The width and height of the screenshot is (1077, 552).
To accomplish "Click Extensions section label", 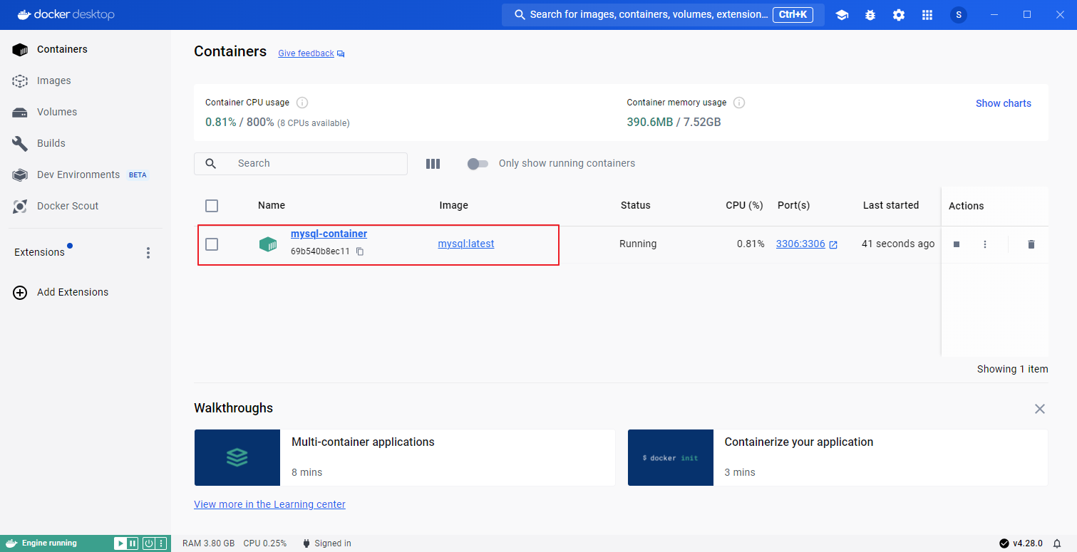I will 39,252.
